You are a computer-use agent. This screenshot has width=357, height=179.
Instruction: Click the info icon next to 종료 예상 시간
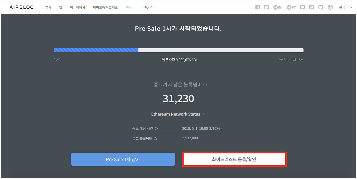pos(156,128)
